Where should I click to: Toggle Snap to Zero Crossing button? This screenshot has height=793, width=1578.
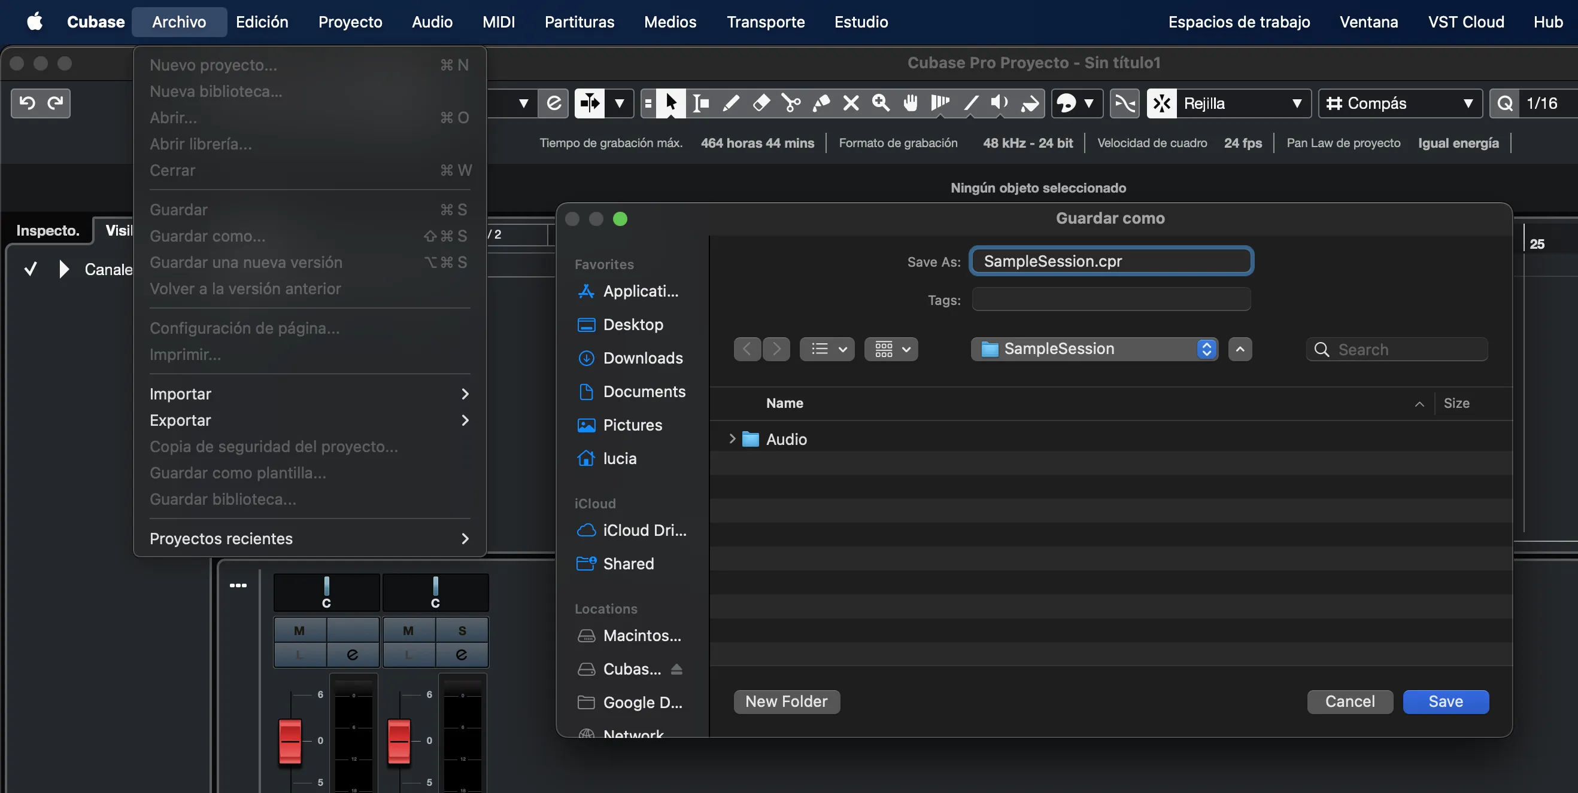click(1125, 103)
